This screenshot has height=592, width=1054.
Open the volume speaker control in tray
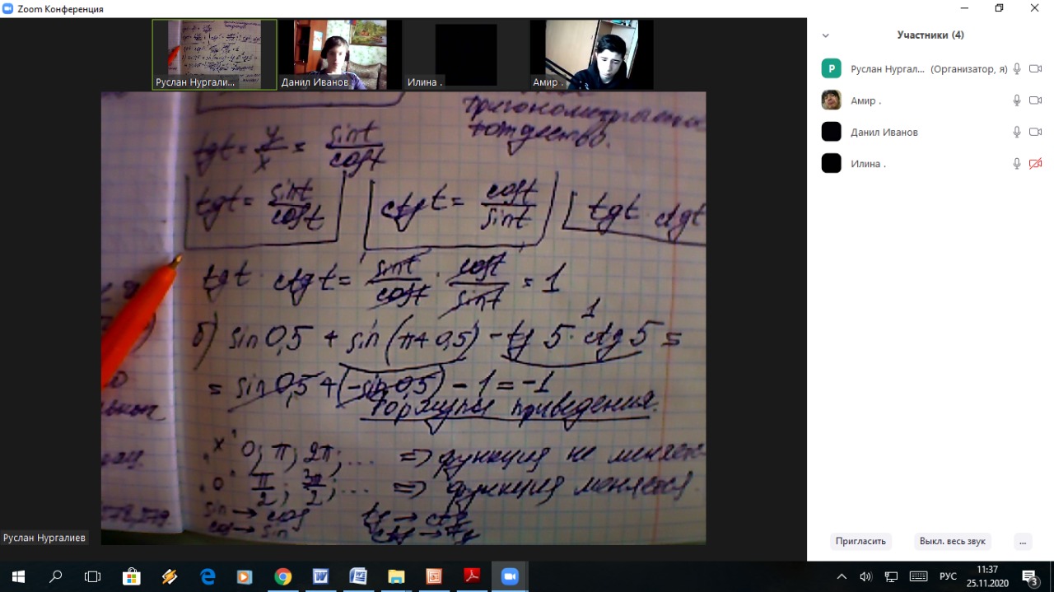(x=865, y=576)
